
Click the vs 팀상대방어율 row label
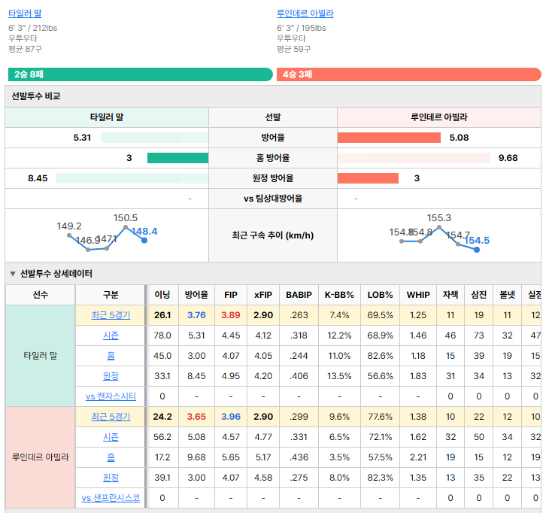(273, 199)
